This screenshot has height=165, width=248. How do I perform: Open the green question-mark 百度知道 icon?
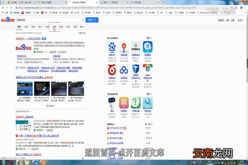click(x=136, y=103)
